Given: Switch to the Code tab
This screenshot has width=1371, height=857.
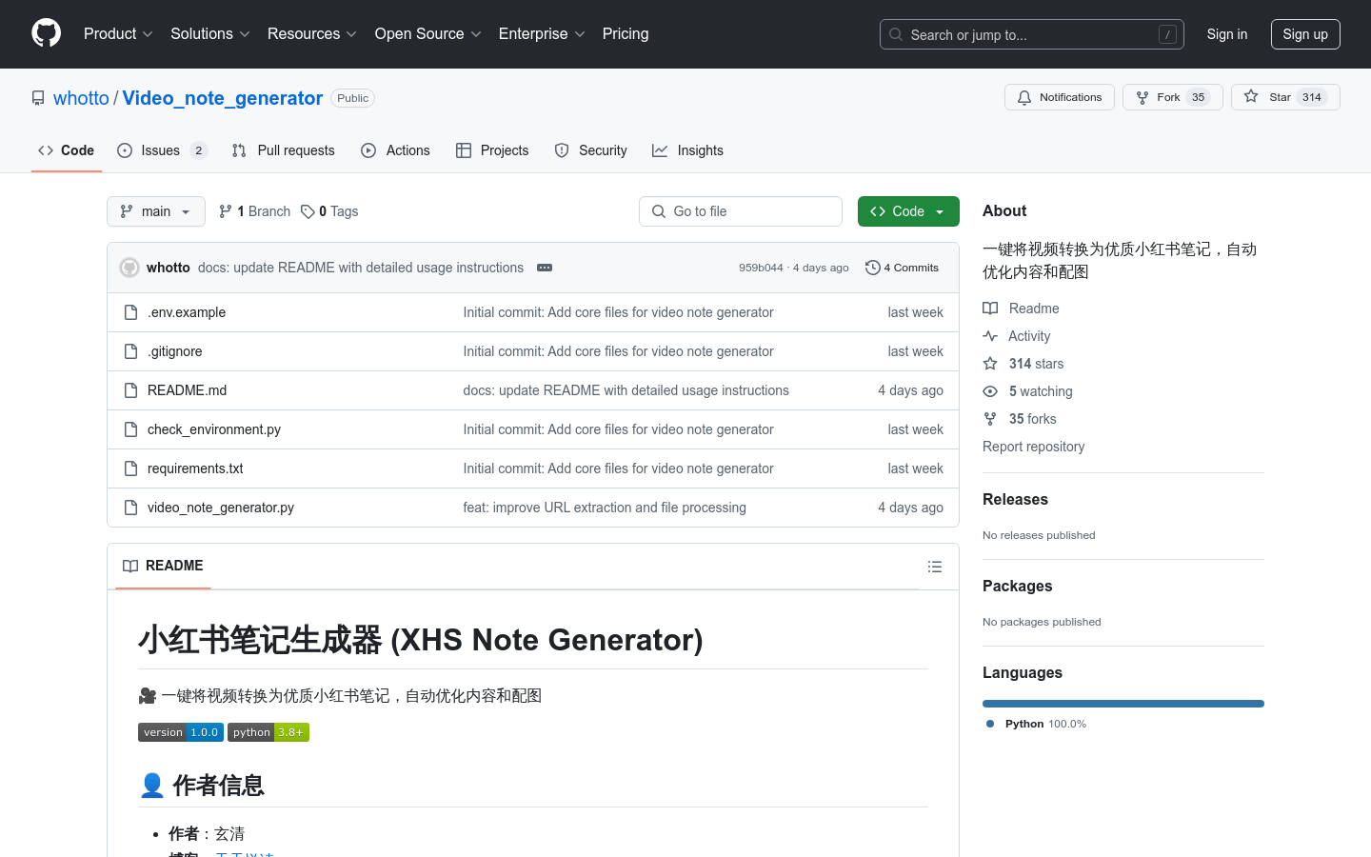Looking at the screenshot, I should point(67,150).
